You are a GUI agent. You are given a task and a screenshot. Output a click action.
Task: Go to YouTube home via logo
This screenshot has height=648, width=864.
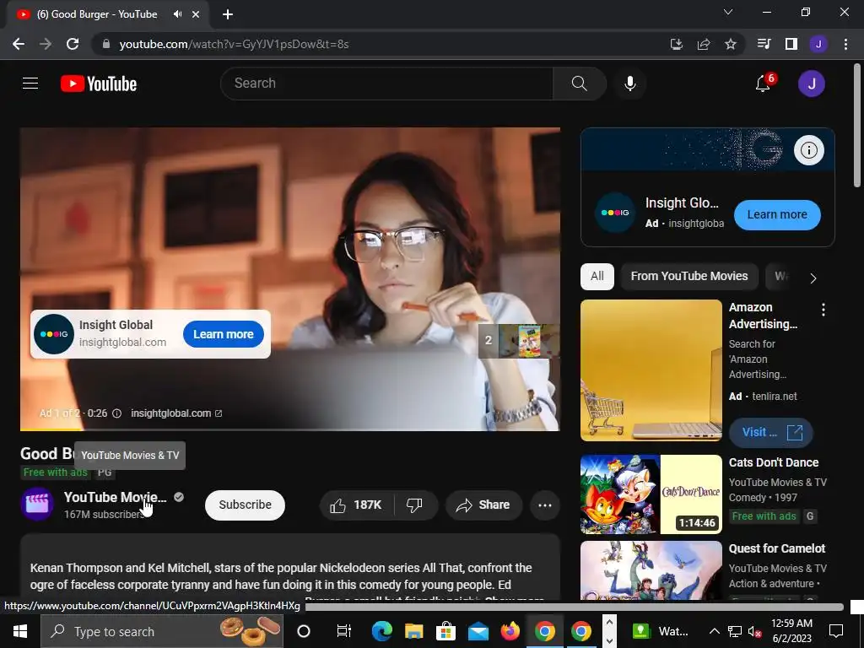coord(99,84)
